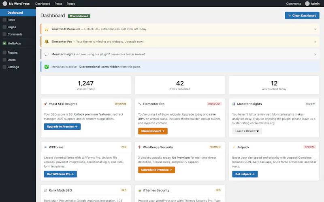Click the Leave a Review button
This screenshot has width=324, height=202.
[x=247, y=131]
